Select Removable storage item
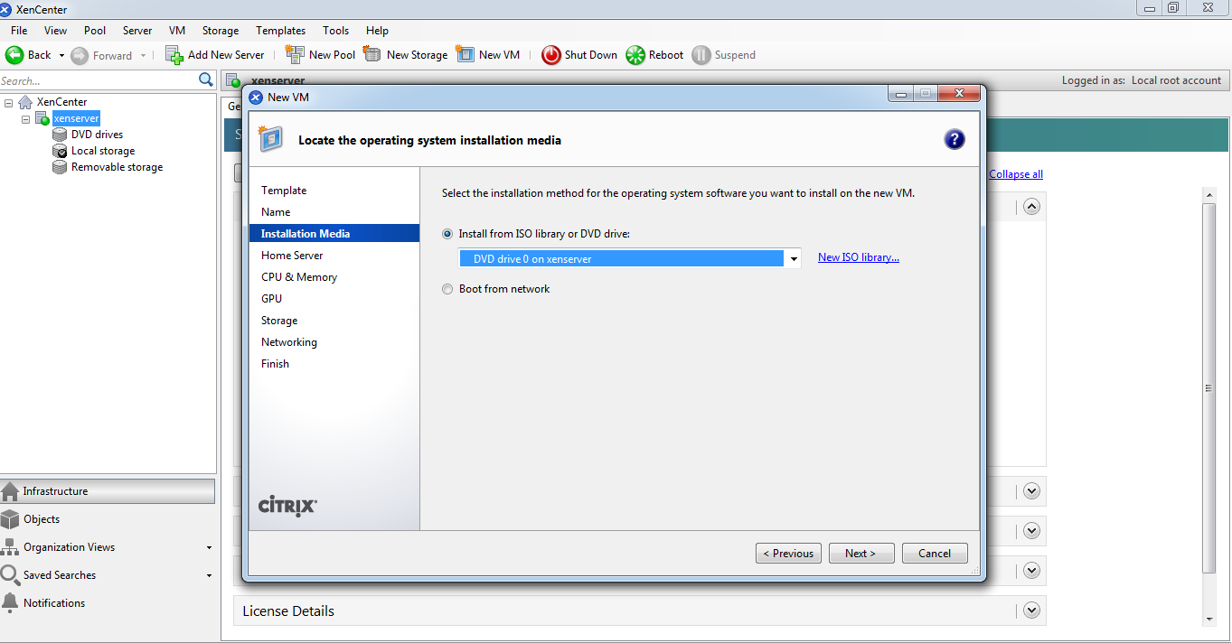 tap(118, 167)
